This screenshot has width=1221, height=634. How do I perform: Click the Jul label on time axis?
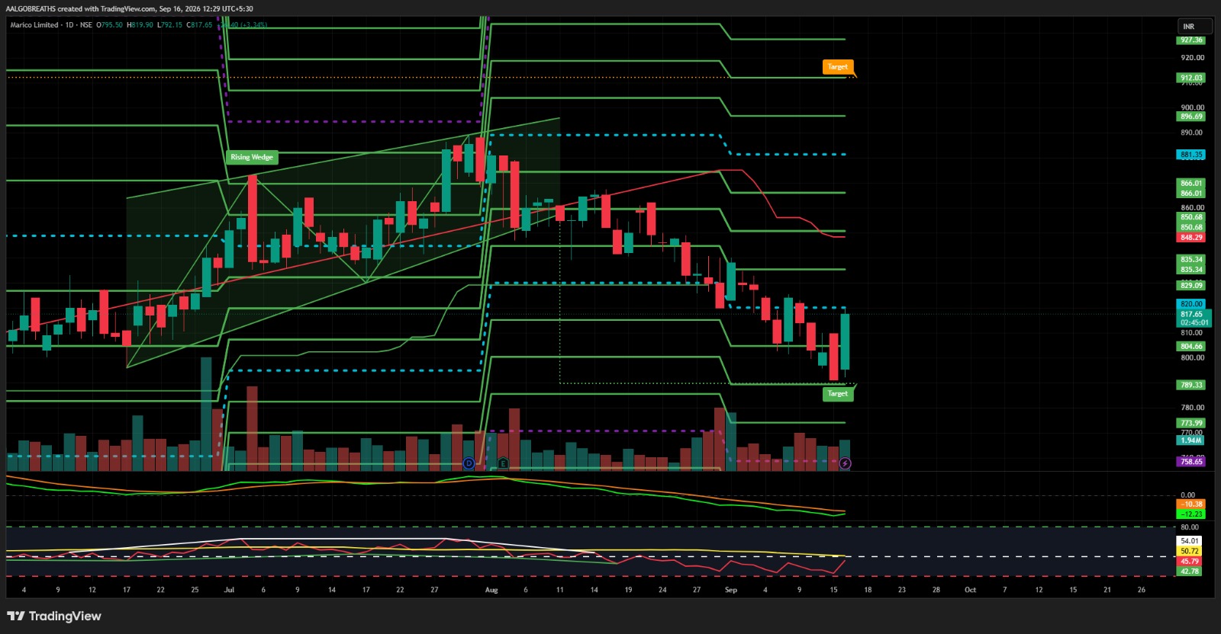(x=229, y=590)
